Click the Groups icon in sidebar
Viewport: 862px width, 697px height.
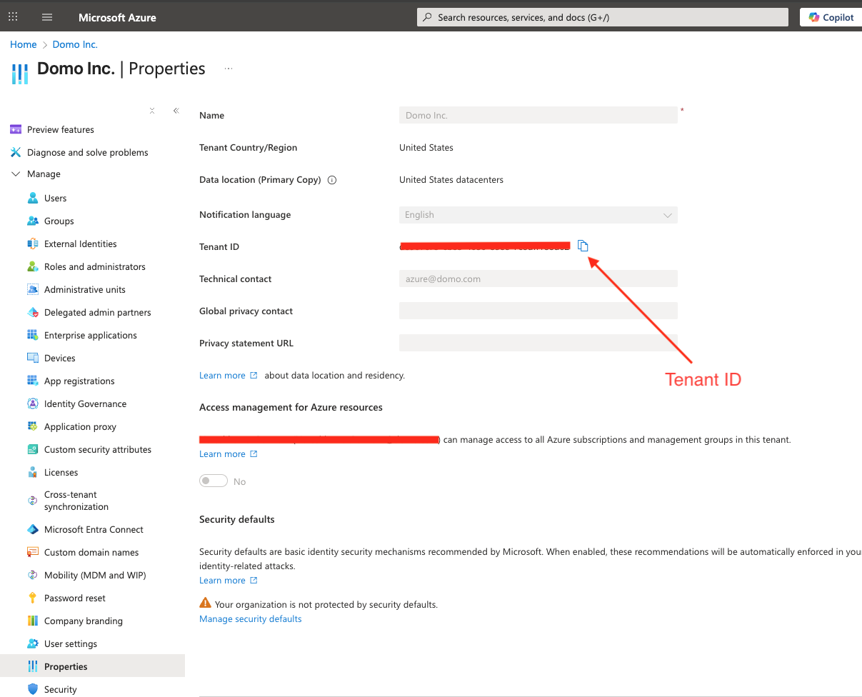pyautogui.click(x=33, y=221)
